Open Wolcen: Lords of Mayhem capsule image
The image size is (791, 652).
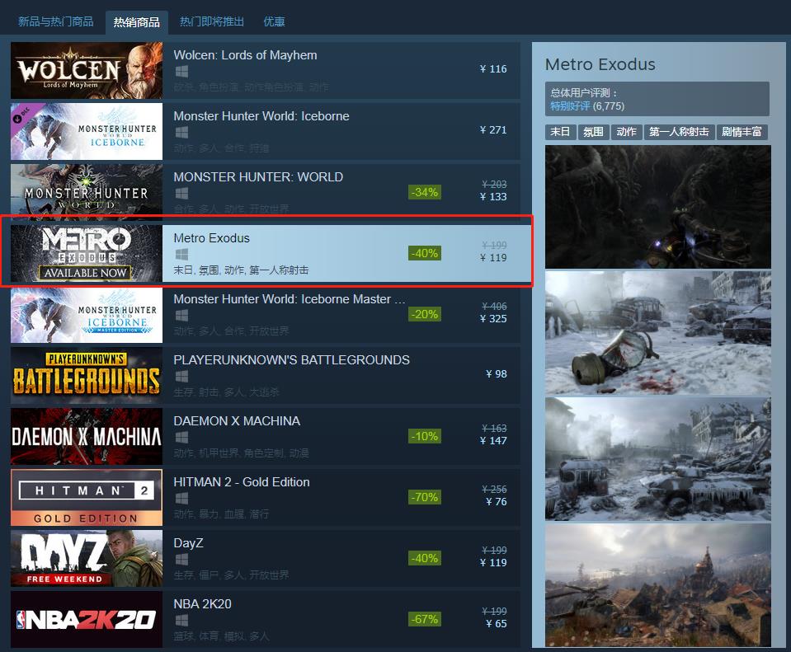click(87, 70)
